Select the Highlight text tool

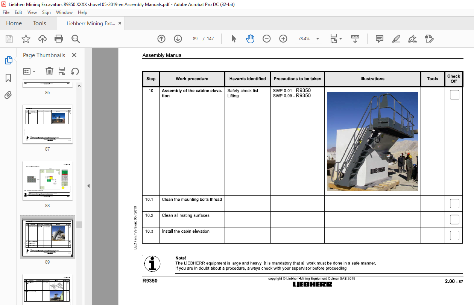coord(396,39)
